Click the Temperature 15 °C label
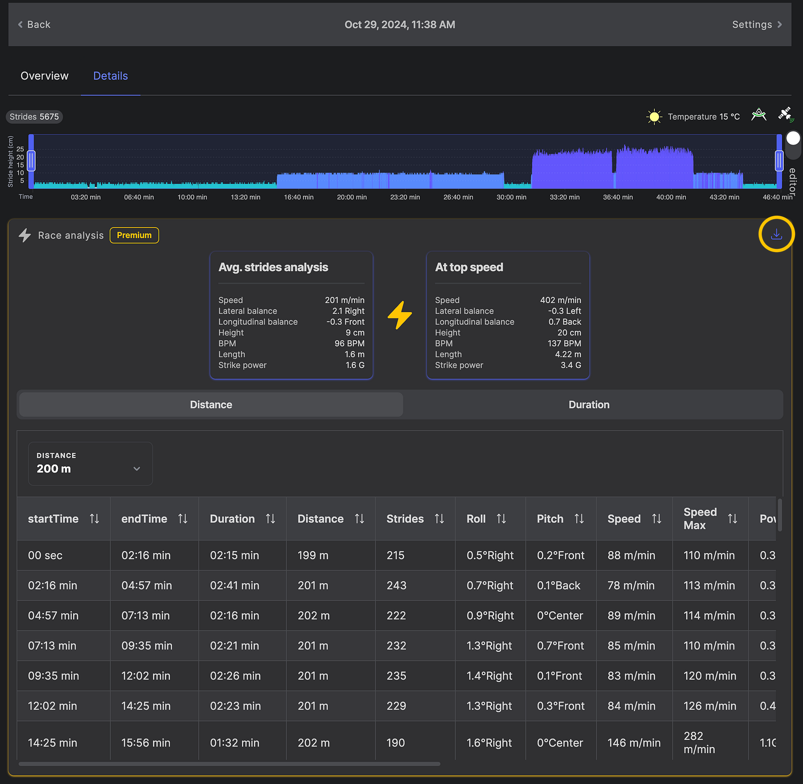Image resolution: width=803 pixels, height=784 pixels. [x=703, y=117]
